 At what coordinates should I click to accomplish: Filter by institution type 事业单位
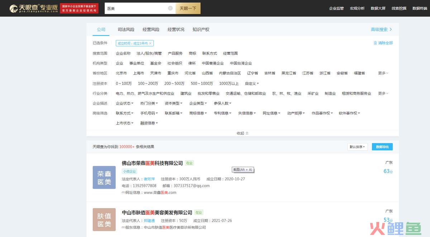click(x=137, y=63)
